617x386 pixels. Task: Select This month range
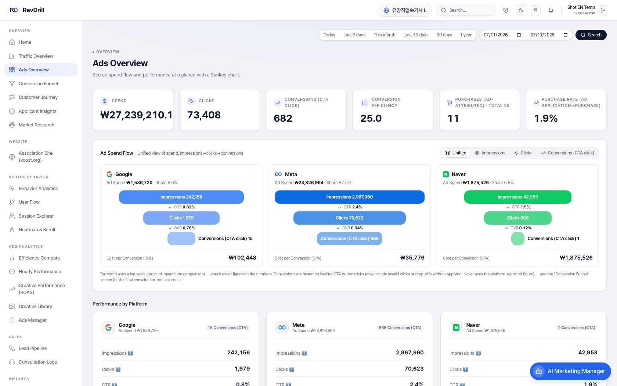click(385, 35)
